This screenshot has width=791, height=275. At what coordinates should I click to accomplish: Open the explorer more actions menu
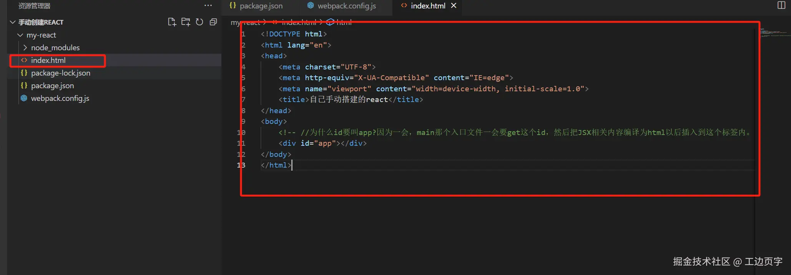click(208, 6)
